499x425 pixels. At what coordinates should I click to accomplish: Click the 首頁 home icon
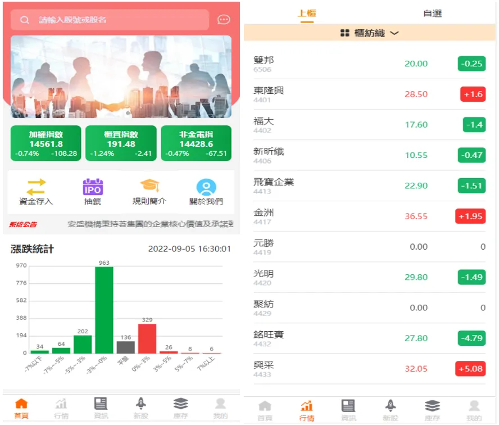[21, 406]
